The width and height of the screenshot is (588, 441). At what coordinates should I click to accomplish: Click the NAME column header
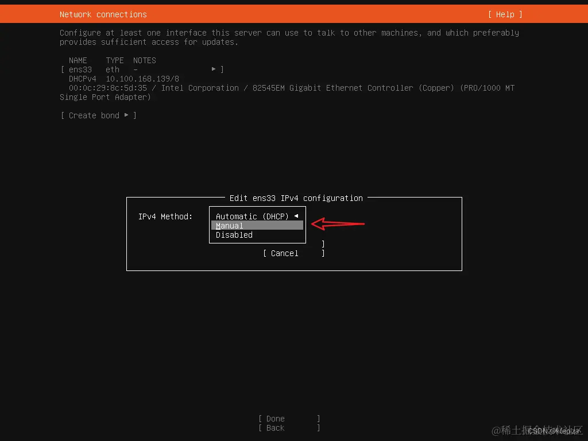pyautogui.click(x=78, y=60)
